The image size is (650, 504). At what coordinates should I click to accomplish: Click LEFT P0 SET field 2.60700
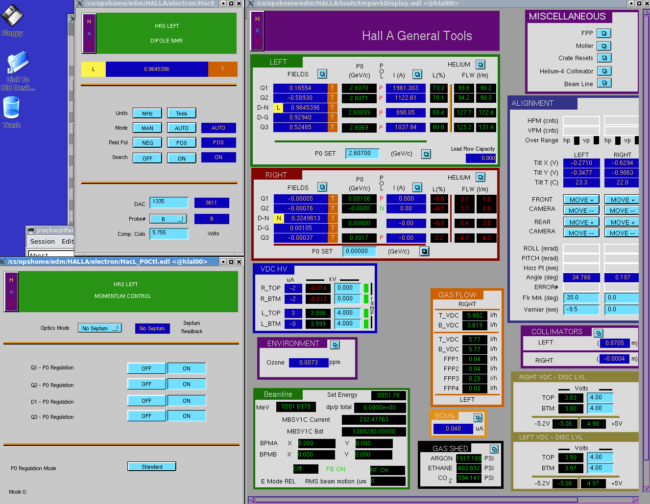[362, 153]
